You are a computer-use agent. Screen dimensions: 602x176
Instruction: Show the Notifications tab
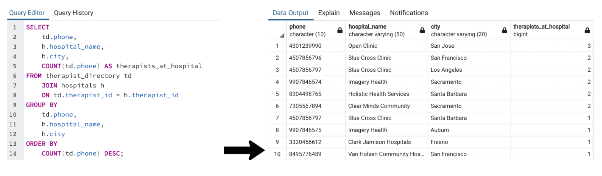point(409,13)
